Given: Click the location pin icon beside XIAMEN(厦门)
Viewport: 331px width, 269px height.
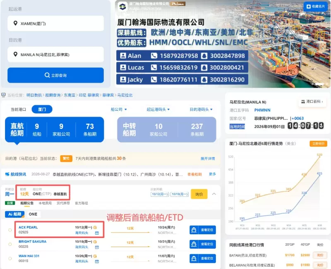Looking at the screenshot, I should pyautogui.click(x=15, y=23).
